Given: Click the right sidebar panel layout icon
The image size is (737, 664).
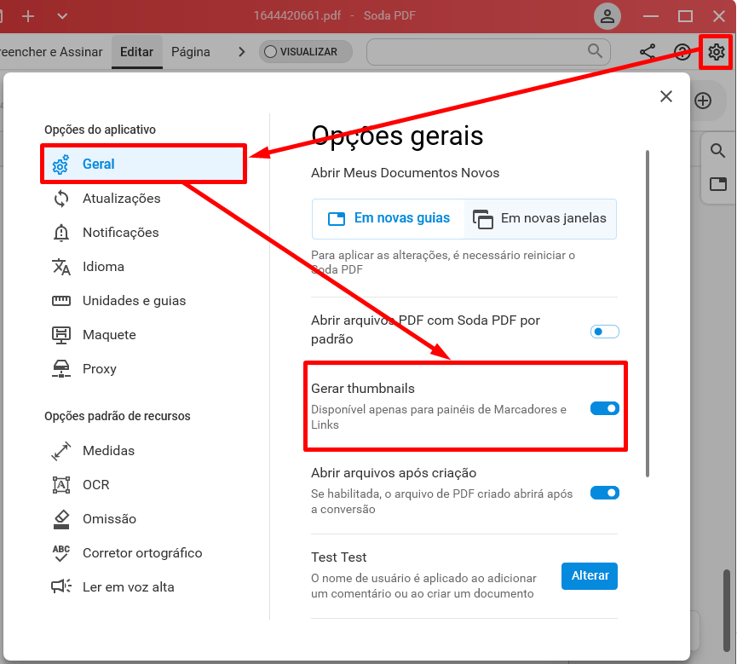Looking at the screenshot, I should (x=717, y=184).
